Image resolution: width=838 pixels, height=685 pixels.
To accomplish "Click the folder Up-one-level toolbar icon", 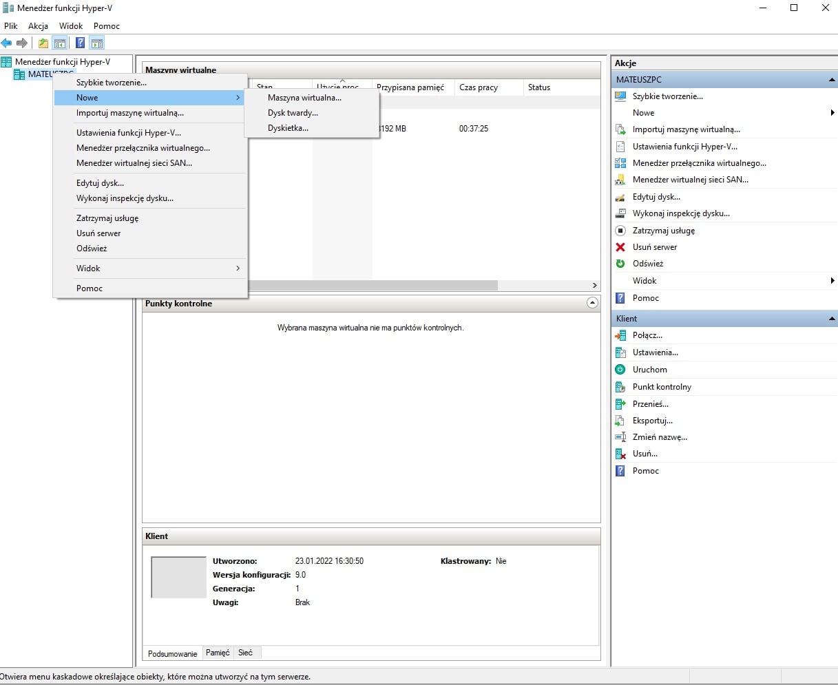I will (x=43, y=43).
